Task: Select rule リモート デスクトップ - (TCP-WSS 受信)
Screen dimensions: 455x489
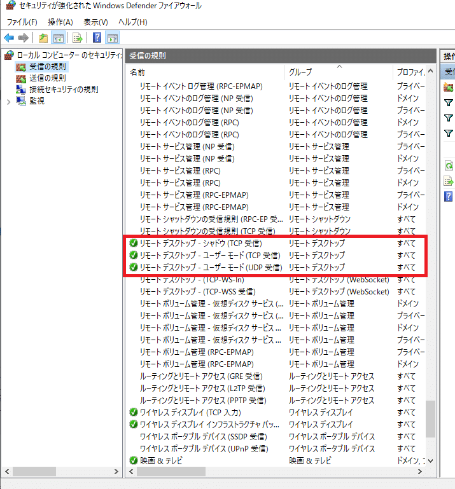Action: point(197,292)
